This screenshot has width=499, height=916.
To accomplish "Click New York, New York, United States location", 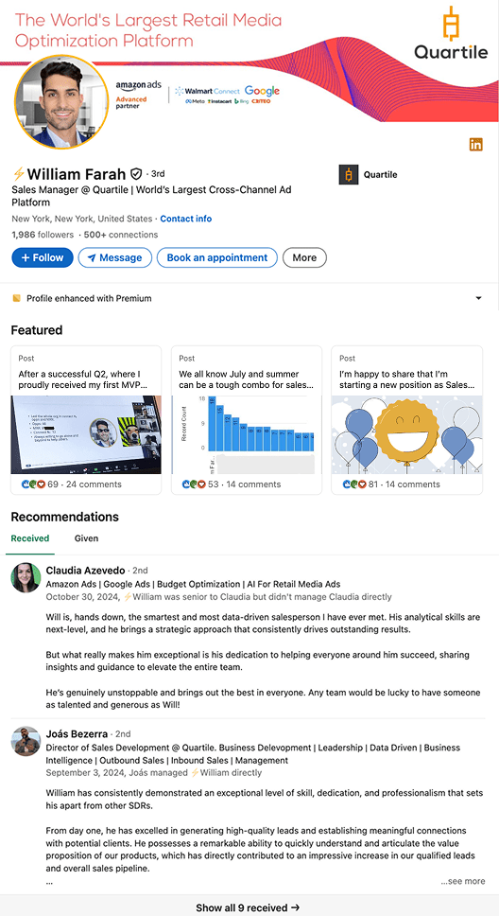I will pyautogui.click(x=82, y=219).
